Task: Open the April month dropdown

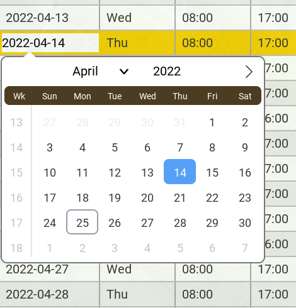Action: pos(101,72)
